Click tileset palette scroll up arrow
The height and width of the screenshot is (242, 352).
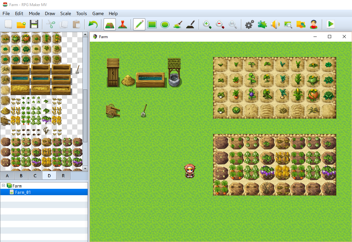[85, 34]
